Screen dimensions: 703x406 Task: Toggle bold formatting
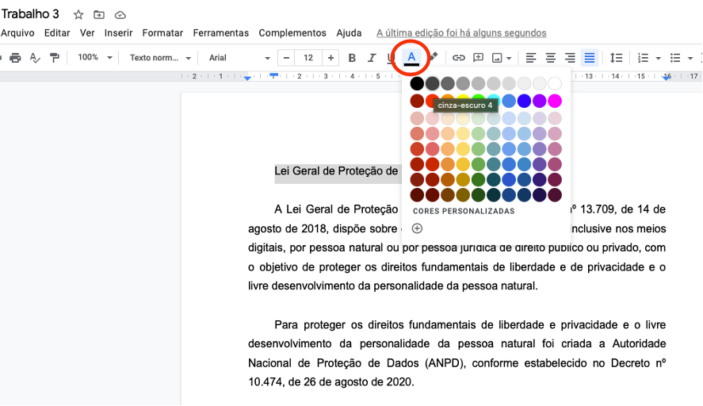tap(352, 58)
